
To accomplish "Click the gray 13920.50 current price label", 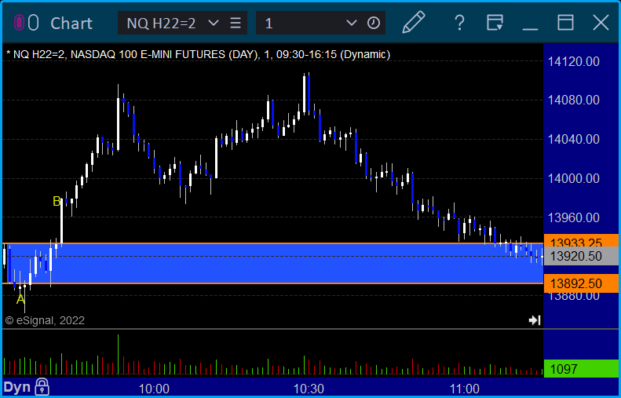I will [581, 256].
